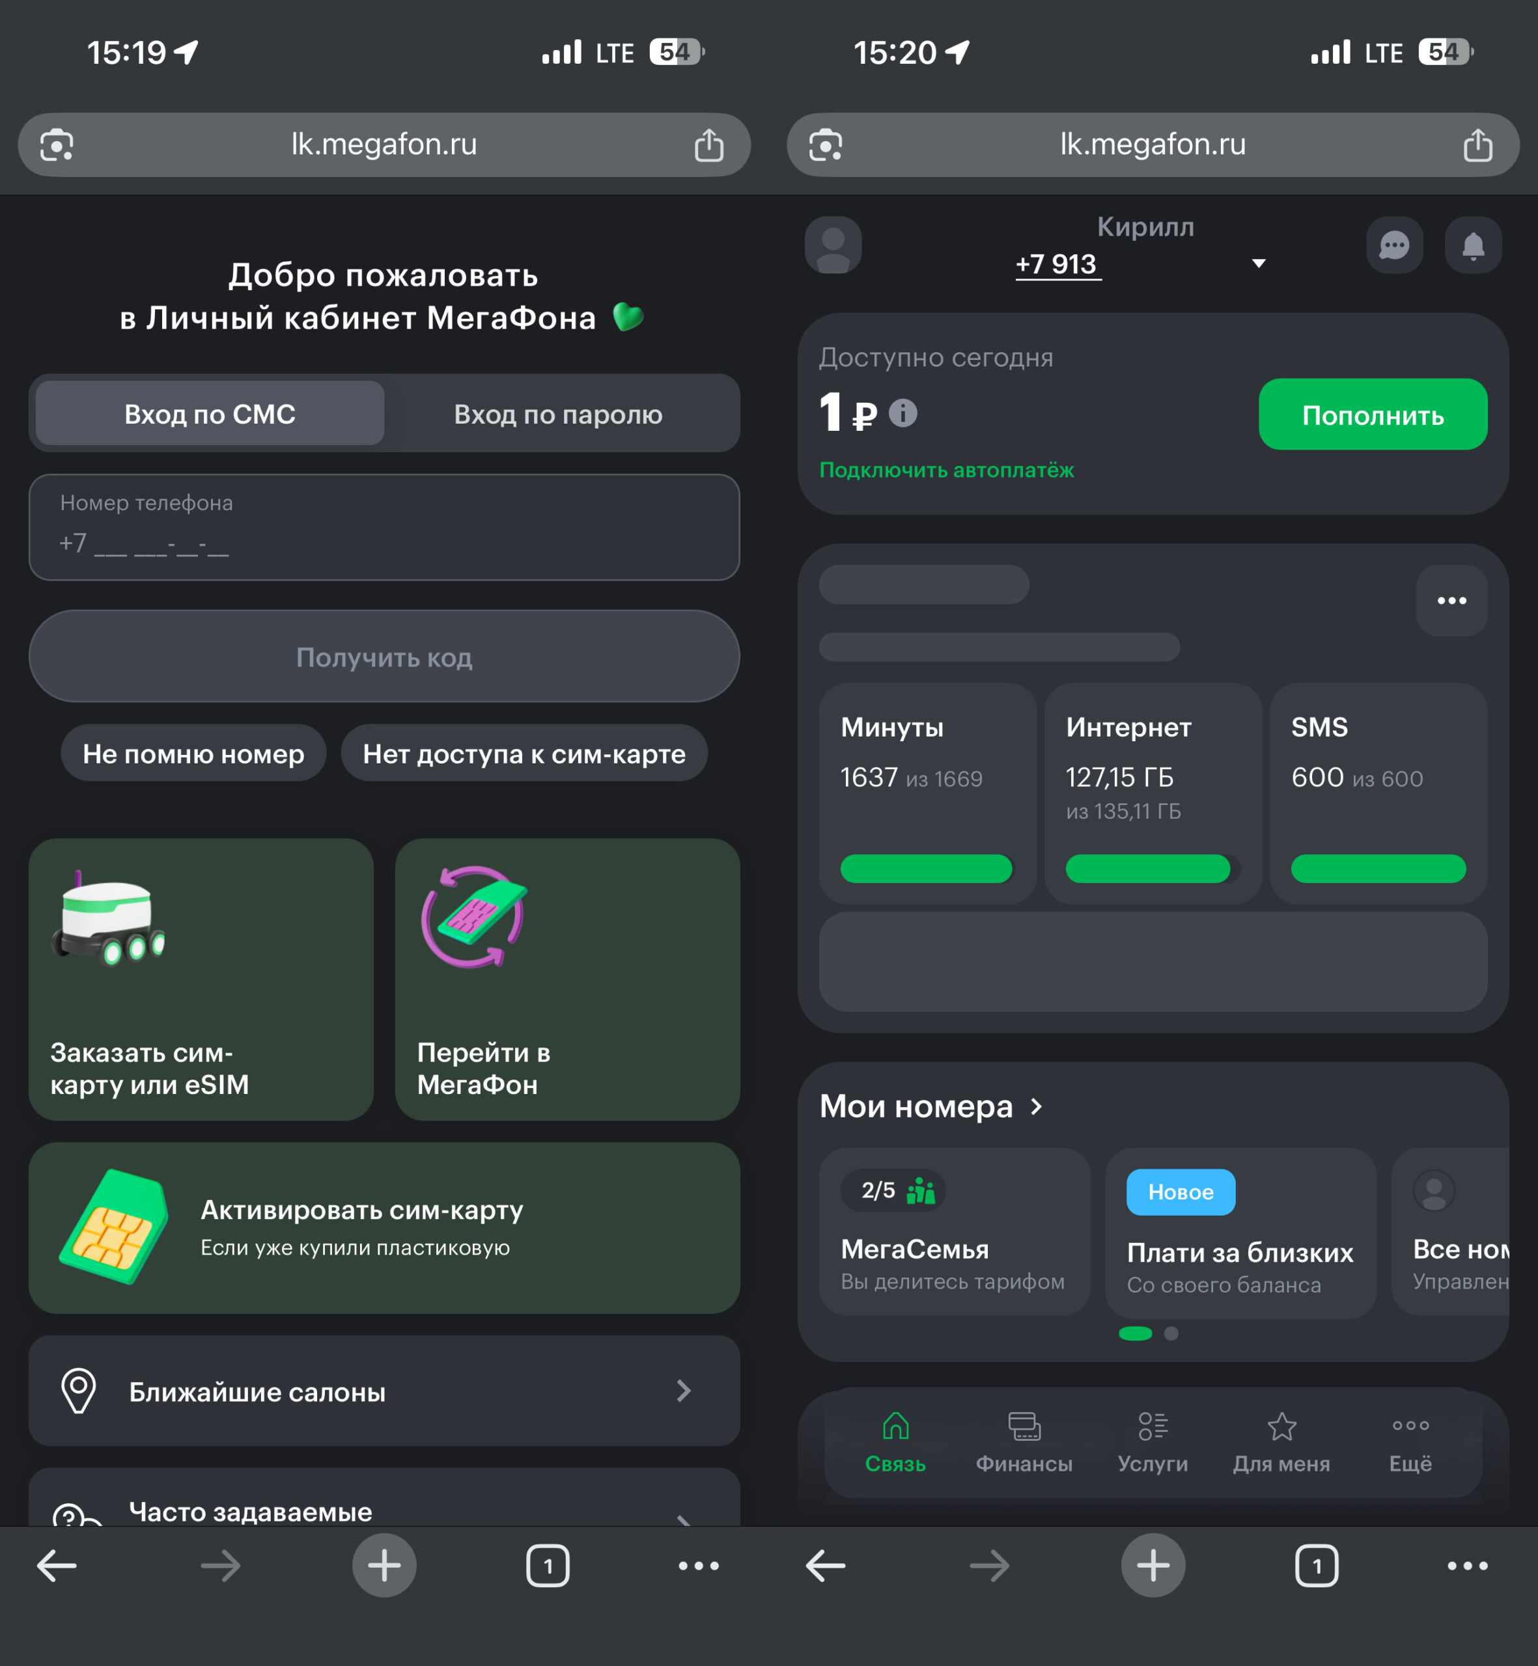Switch to Вход по паролю login mode
The height and width of the screenshot is (1666, 1538).
tap(559, 413)
